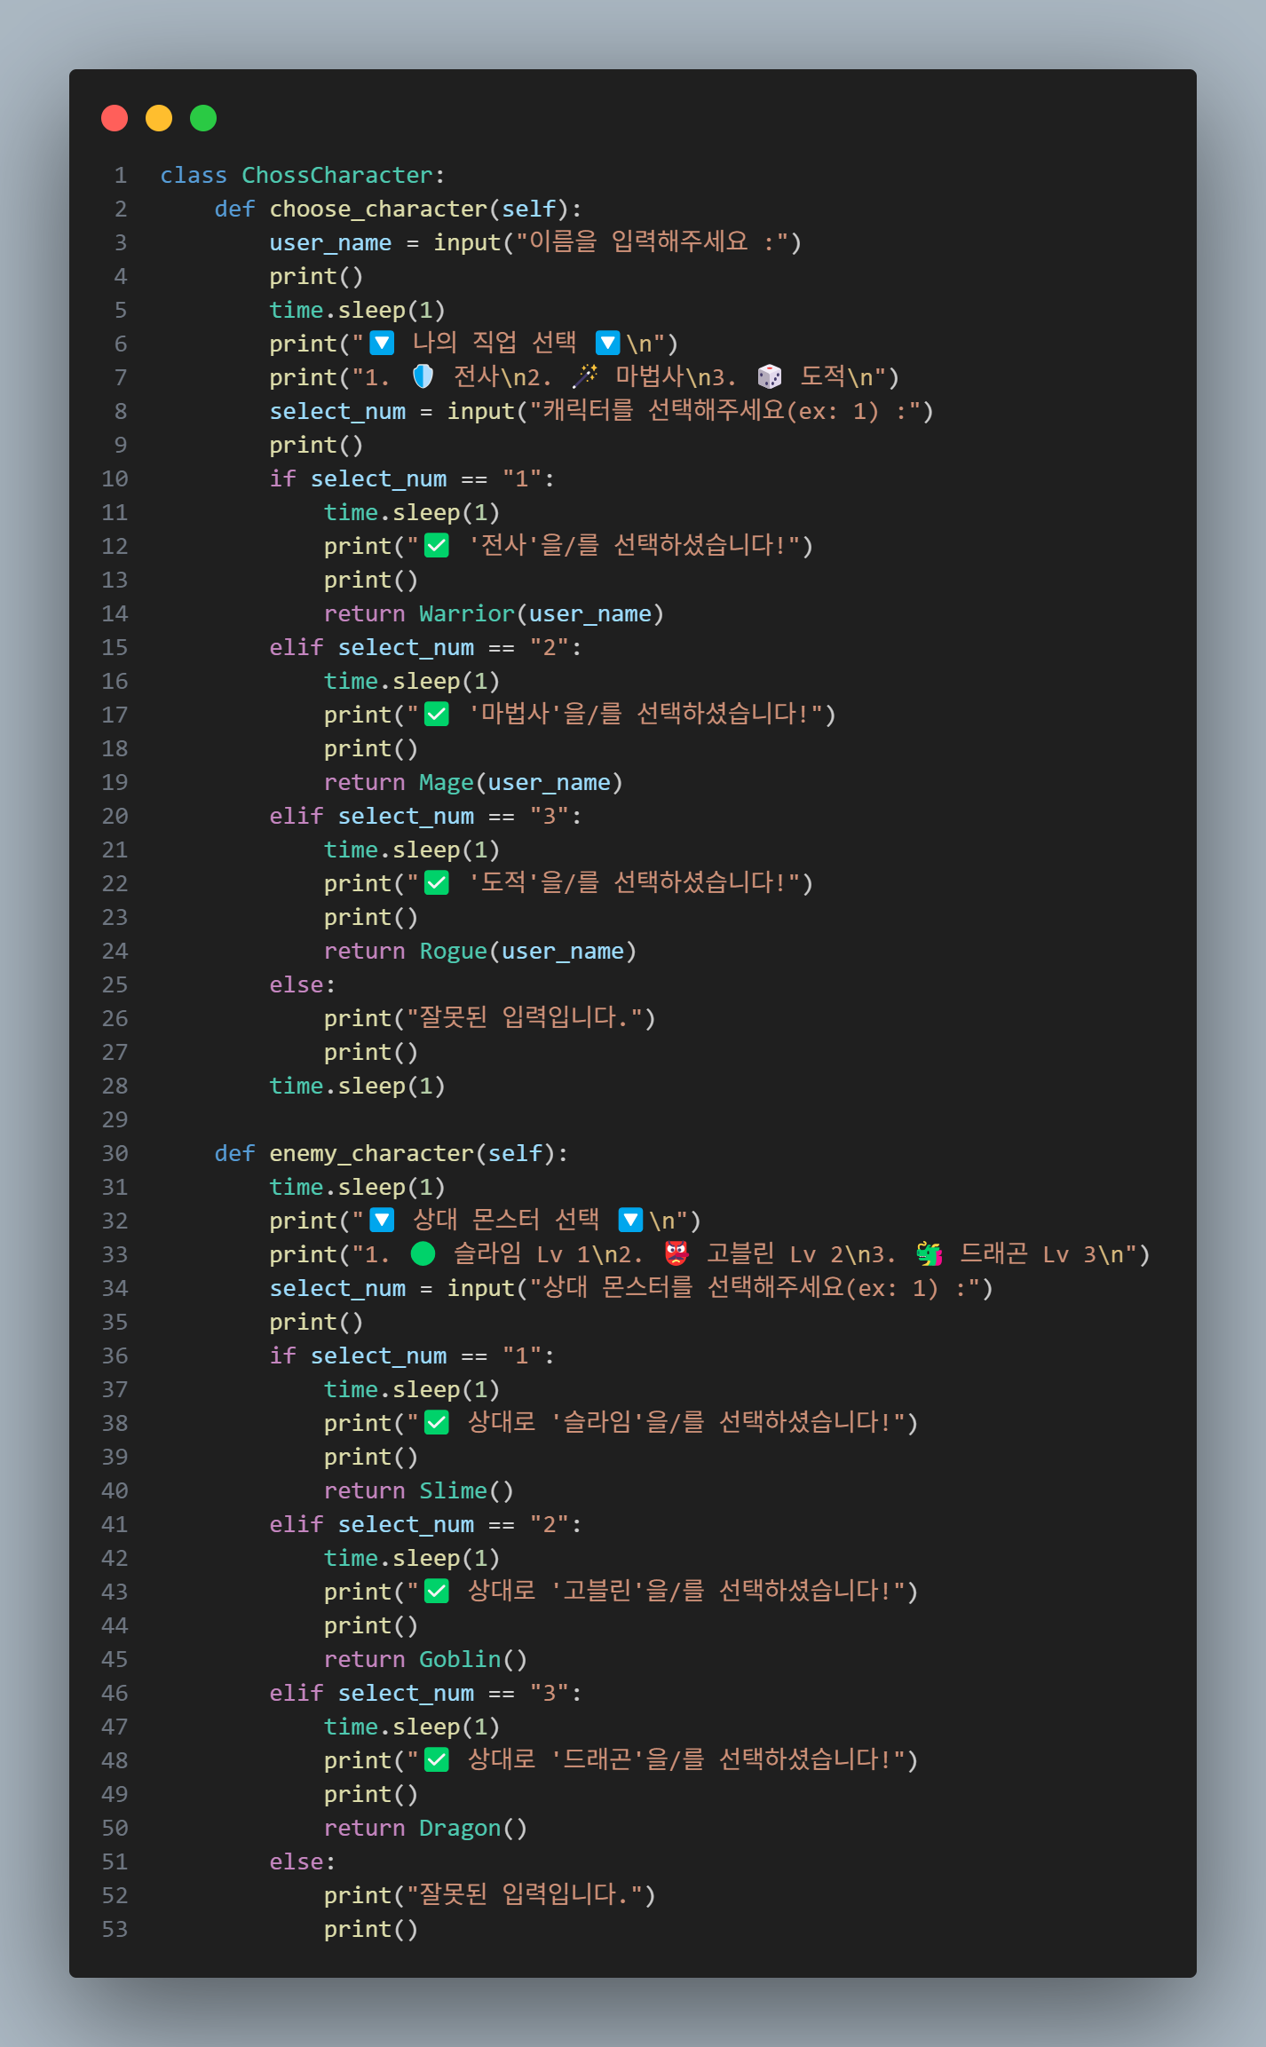
Task: Click the text '고블린 Lv 2' on line 33
Action: pos(777,1253)
